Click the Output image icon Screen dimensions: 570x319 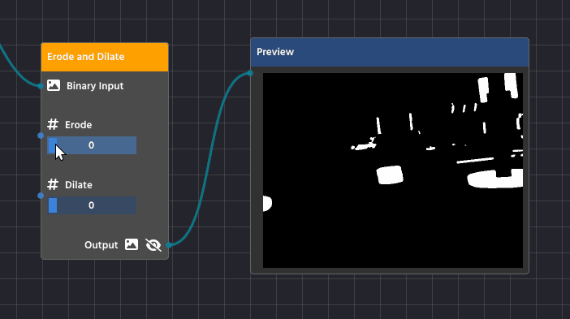coord(132,244)
